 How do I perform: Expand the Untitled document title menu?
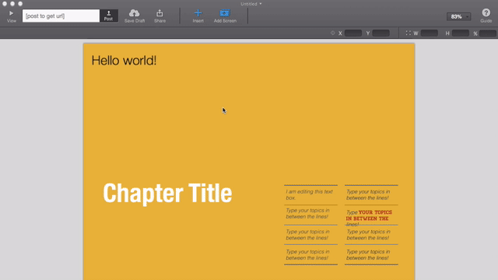251,4
